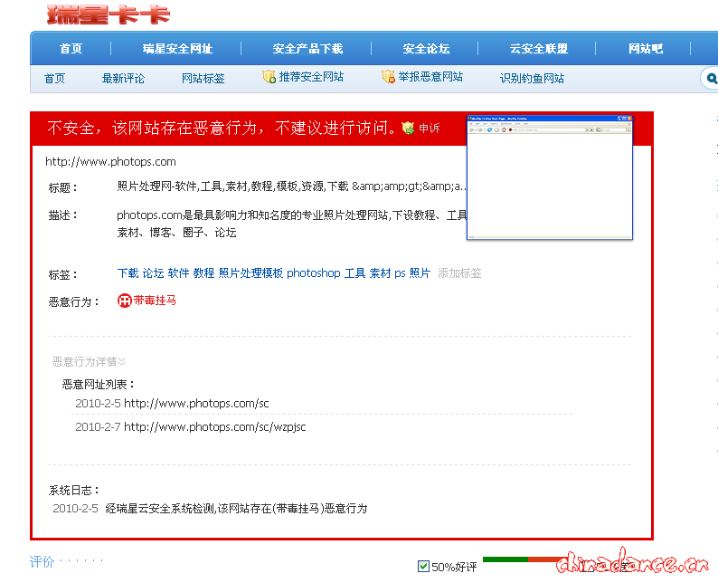Viewport: 718px width, 583px height.
Task: Click the 素材 tag
Action: [x=380, y=273]
